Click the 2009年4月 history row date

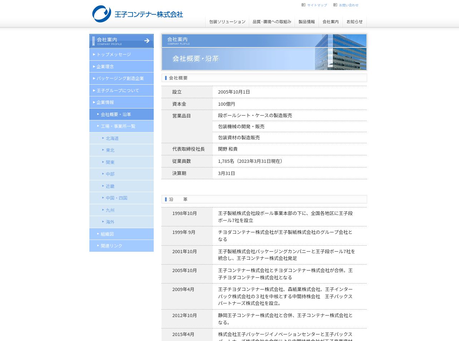[x=183, y=289]
